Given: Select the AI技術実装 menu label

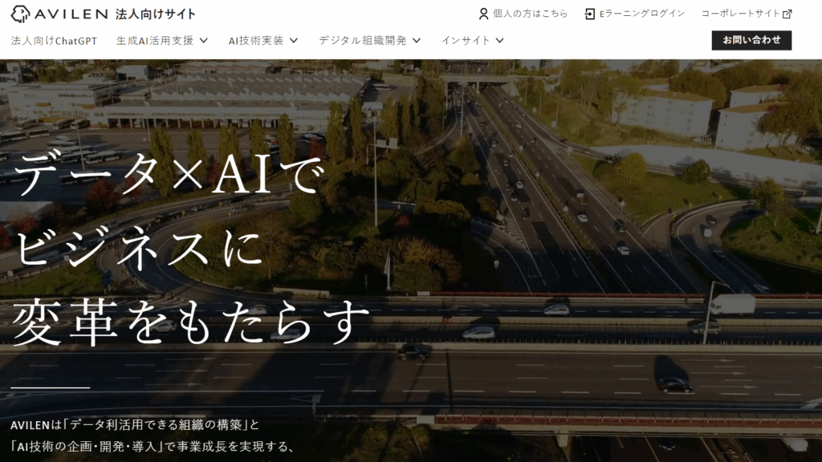Looking at the screenshot, I should point(255,40).
